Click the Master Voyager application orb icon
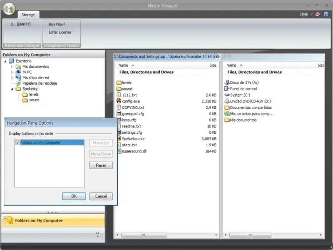This screenshot has width=333, height=250. 9,8
